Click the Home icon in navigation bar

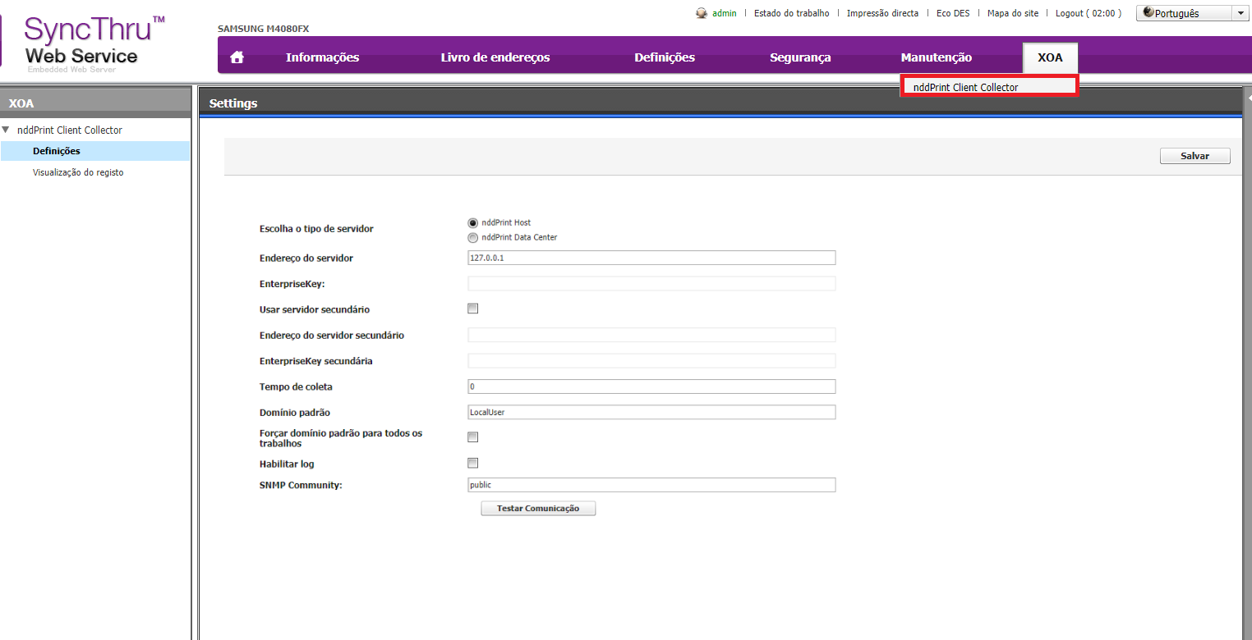coord(237,57)
